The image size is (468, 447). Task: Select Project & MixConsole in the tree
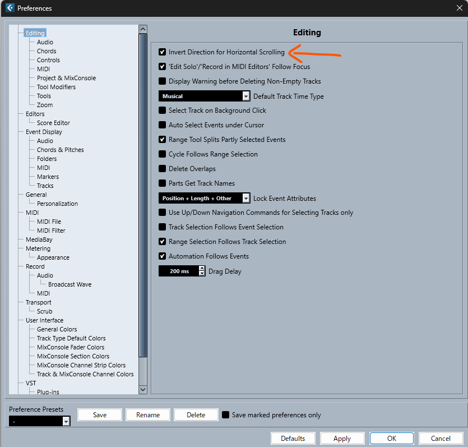tap(66, 78)
